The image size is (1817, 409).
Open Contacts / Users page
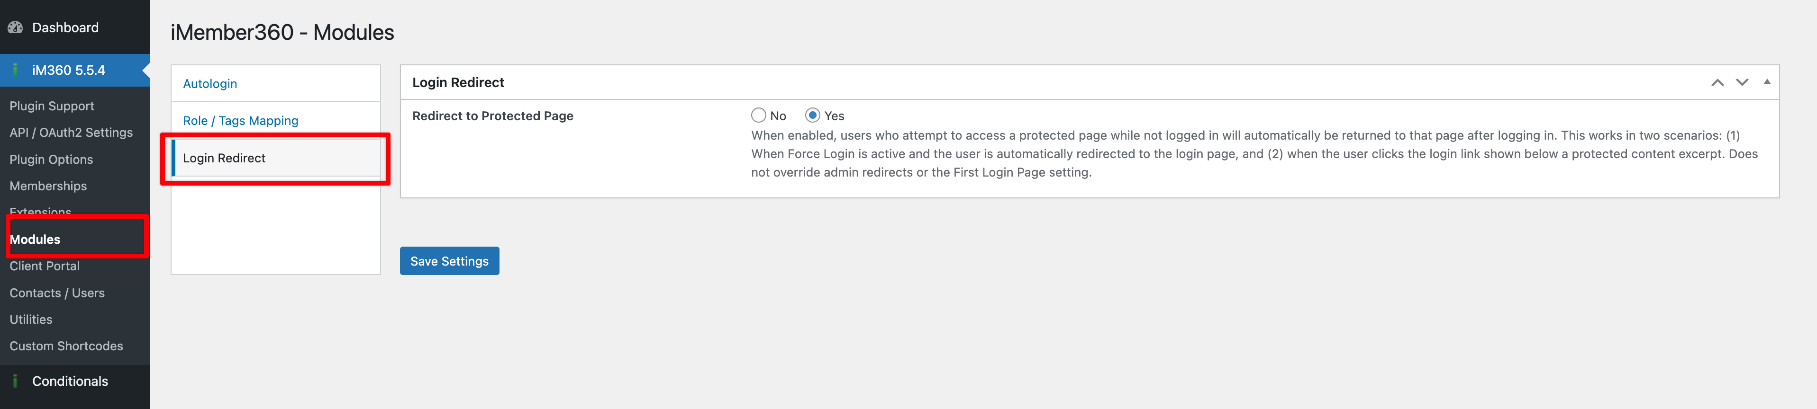click(57, 293)
